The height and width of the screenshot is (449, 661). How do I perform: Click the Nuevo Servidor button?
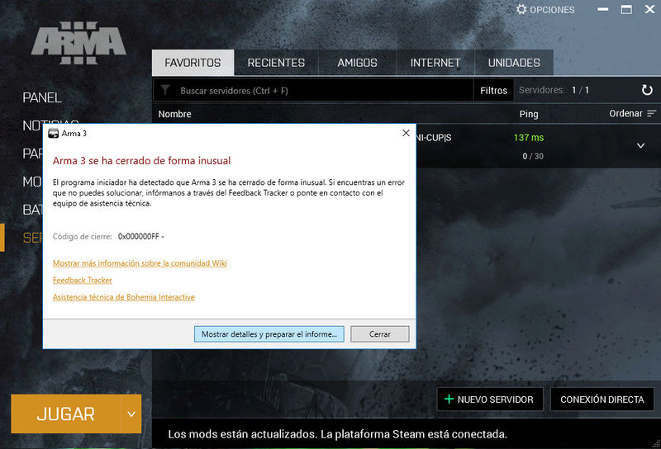coord(490,399)
